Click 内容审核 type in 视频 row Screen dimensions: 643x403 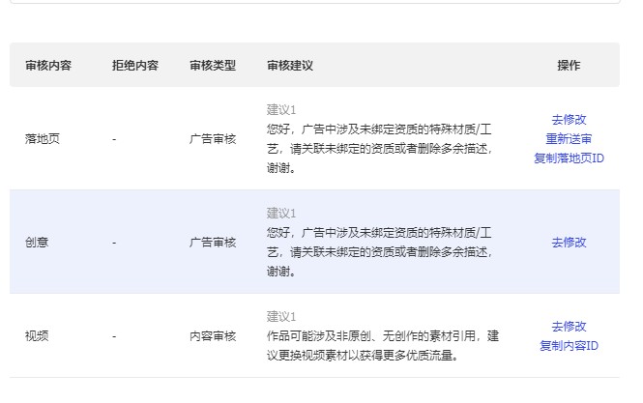tap(213, 336)
